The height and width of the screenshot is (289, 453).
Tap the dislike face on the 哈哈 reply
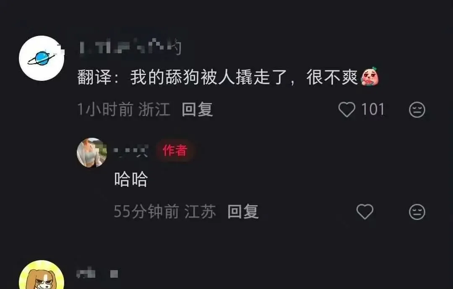(x=417, y=212)
